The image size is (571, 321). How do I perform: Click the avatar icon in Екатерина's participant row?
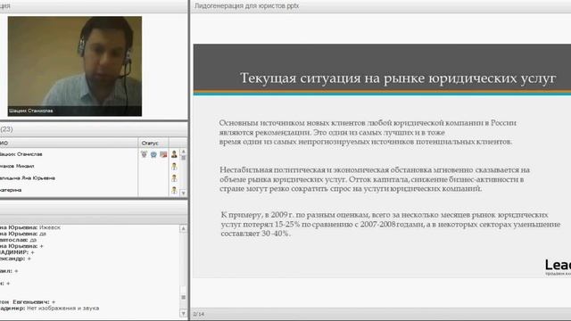(174, 190)
